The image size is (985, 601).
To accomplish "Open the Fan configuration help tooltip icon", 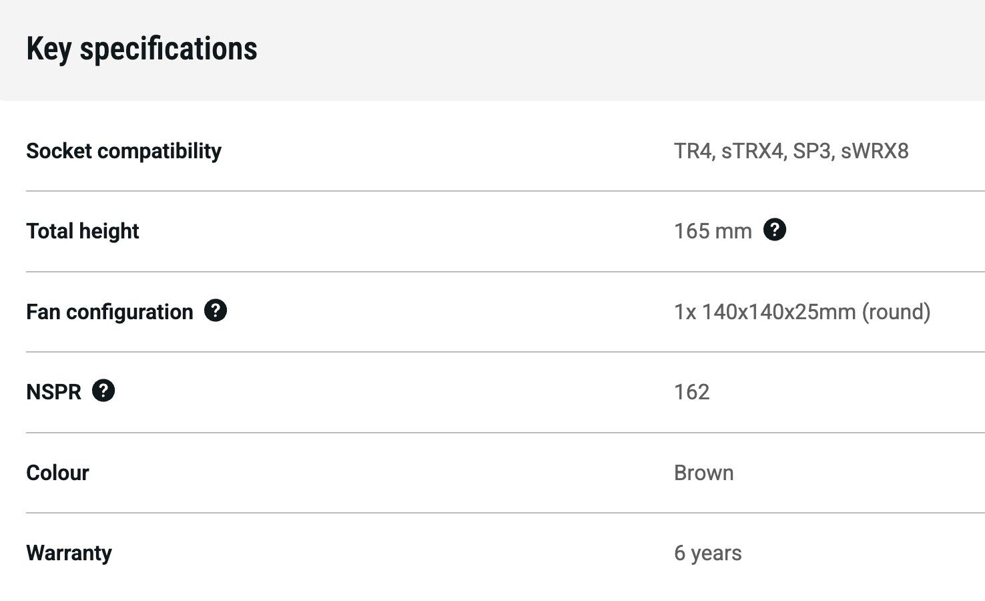I will pyautogui.click(x=215, y=311).
